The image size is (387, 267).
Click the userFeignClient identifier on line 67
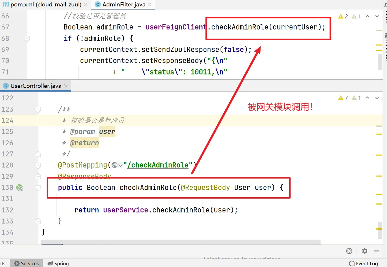pos(176,27)
